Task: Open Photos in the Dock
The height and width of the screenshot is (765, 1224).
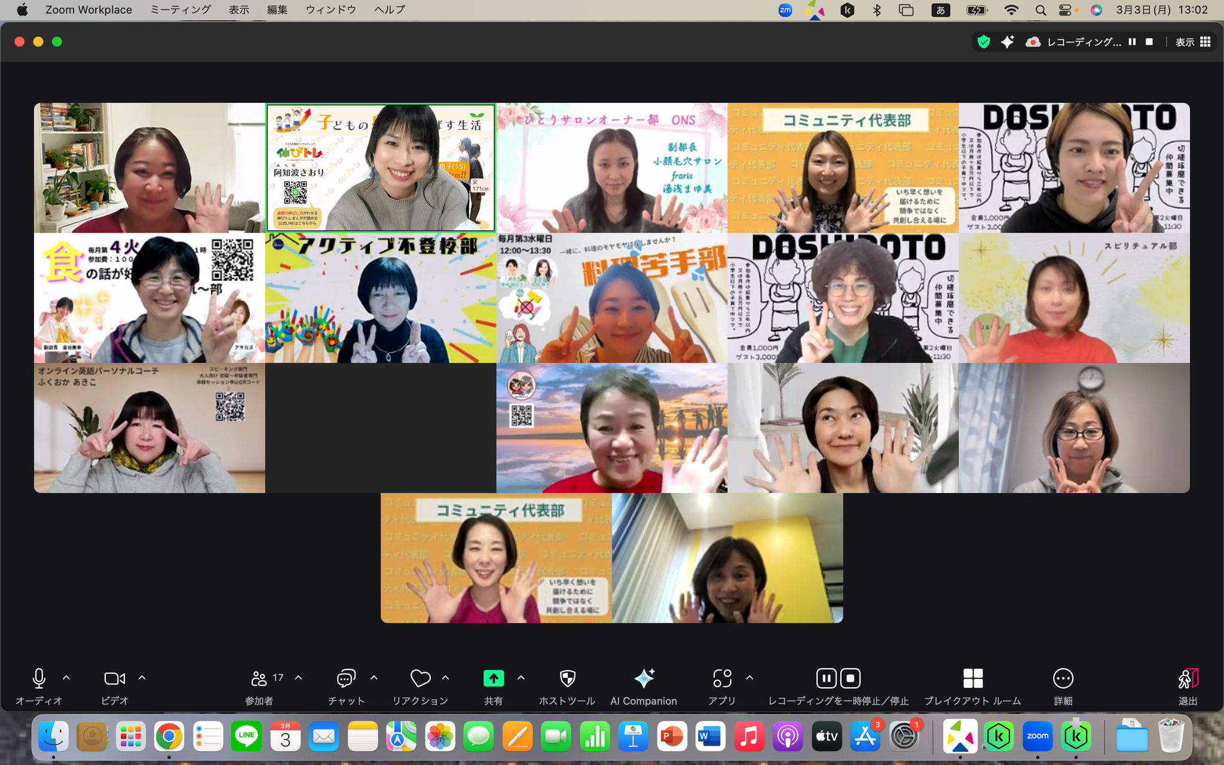Action: click(x=440, y=736)
